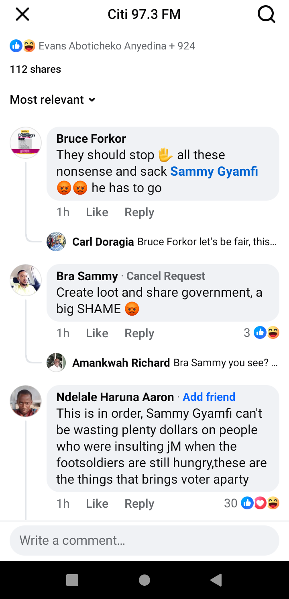The height and width of the screenshot is (599, 289).
Task: Reply to Bra Sammy's comment
Action: 139,333
